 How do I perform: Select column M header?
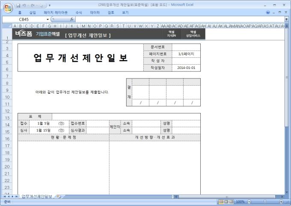pyautogui.click(x=83, y=26)
